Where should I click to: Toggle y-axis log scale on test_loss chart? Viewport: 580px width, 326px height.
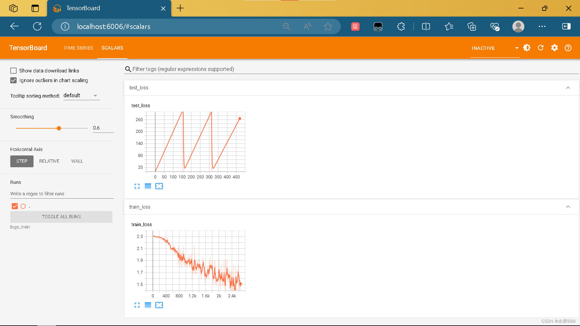click(148, 186)
